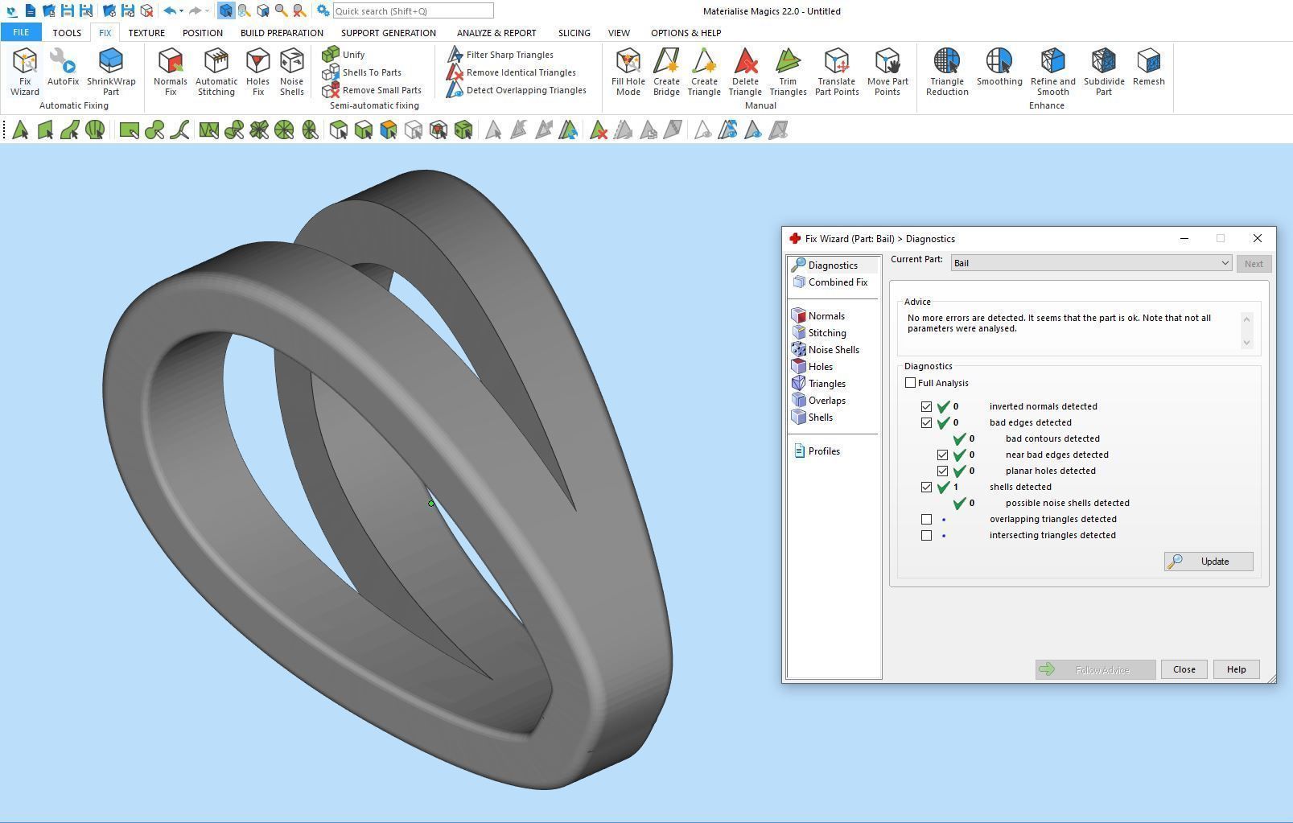Toggle shells detected checkbox
1293x823 pixels.
[927, 487]
